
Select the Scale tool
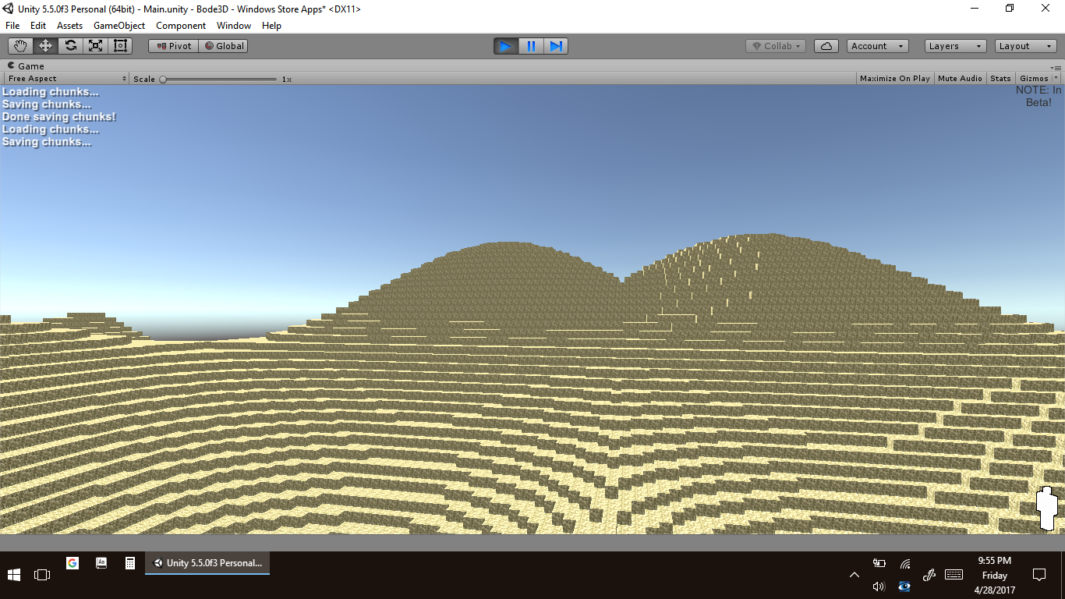95,46
